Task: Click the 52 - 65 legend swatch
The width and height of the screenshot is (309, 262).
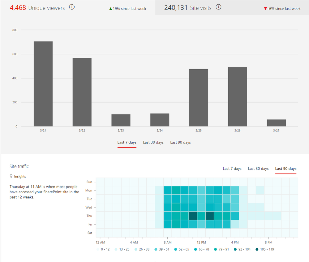Action: pyautogui.click(x=176, y=249)
